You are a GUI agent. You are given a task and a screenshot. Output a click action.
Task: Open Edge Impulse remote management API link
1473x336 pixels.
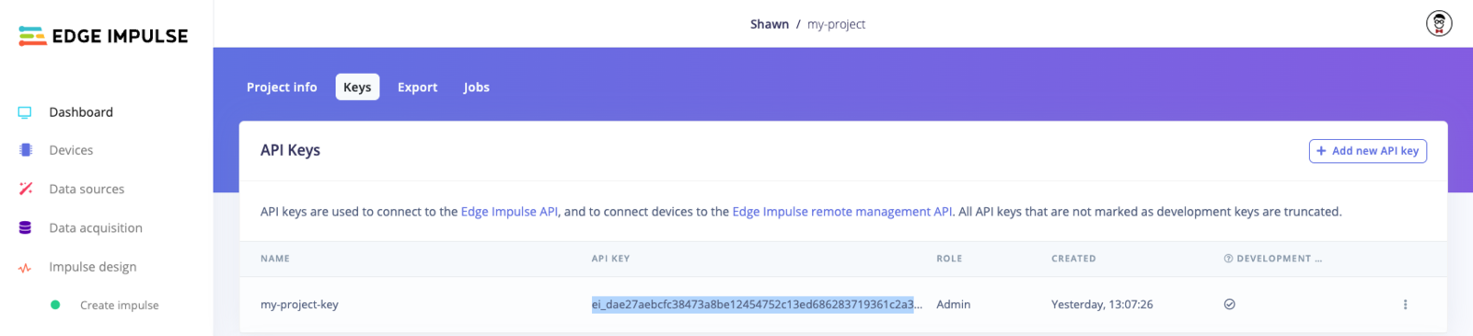click(x=842, y=212)
